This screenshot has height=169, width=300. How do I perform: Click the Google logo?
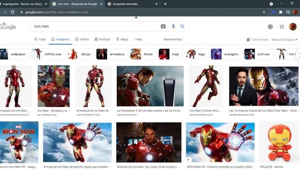tap(8, 26)
